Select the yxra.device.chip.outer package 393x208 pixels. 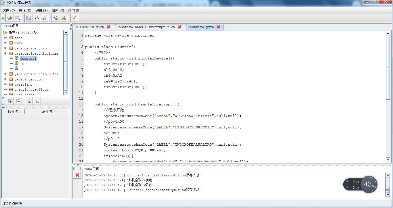(x=37, y=74)
